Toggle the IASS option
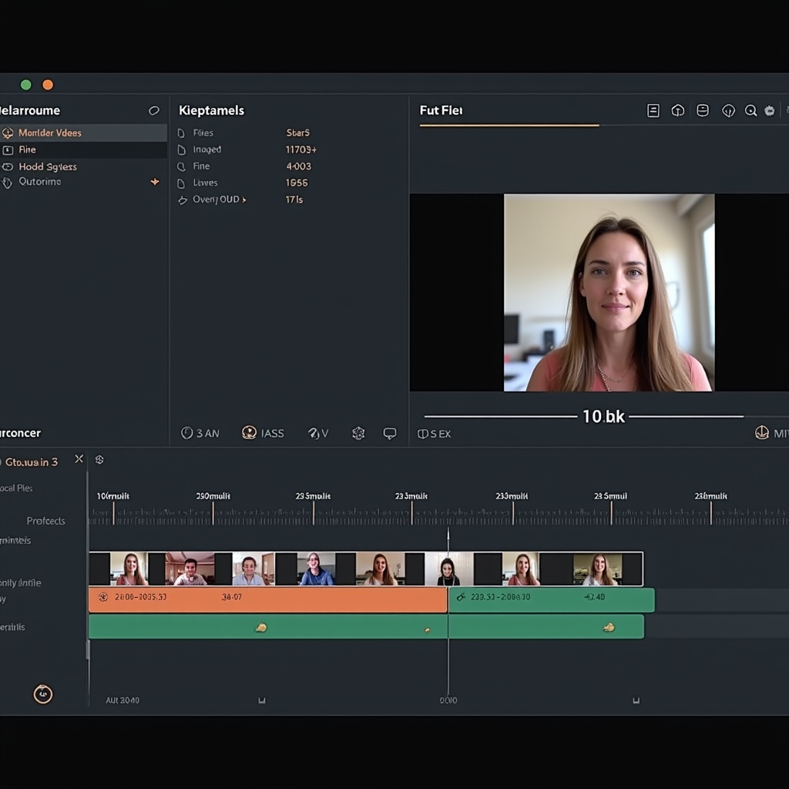Image resolution: width=789 pixels, height=789 pixels. click(263, 434)
